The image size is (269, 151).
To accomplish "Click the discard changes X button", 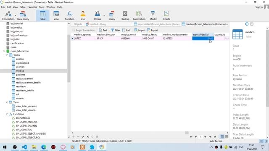I will pyautogui.click(x=88, y=137).
